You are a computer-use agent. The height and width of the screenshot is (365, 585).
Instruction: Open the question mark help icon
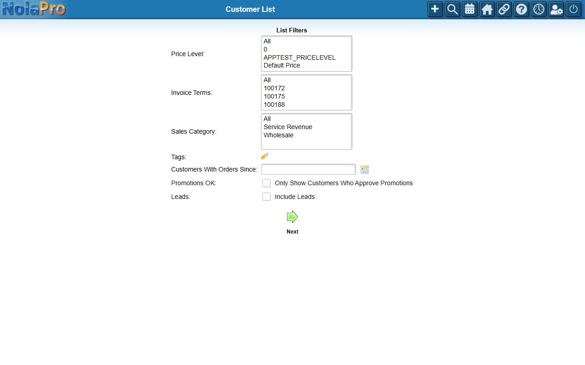pos(521,9)
